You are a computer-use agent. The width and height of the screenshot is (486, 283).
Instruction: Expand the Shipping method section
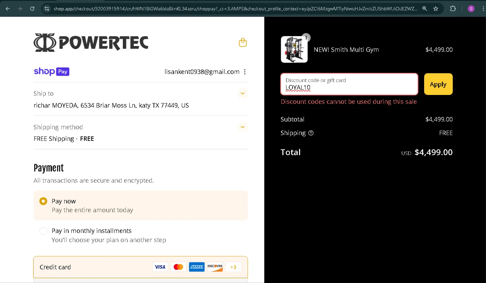tap(242, 127)
